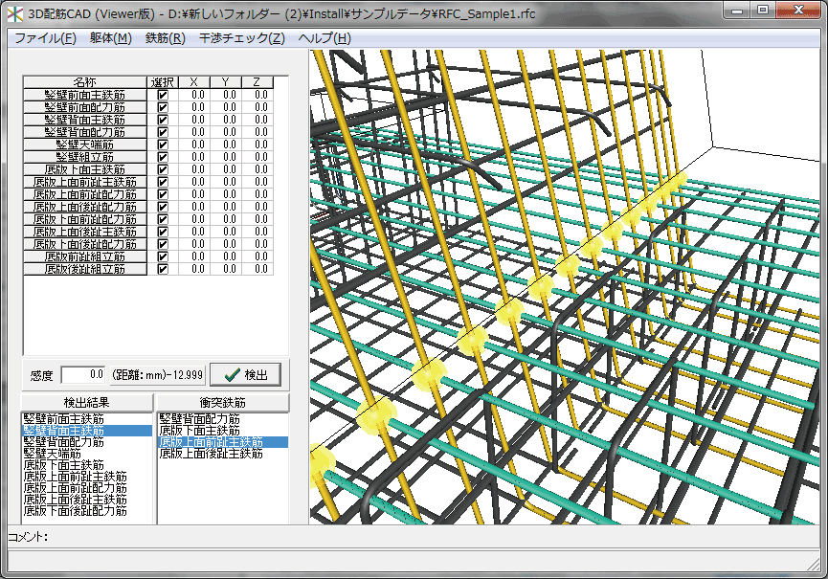Click the 竪壁背面配力筋 name button in table
The width and height of the screenshot is (828, 579).
84,132
